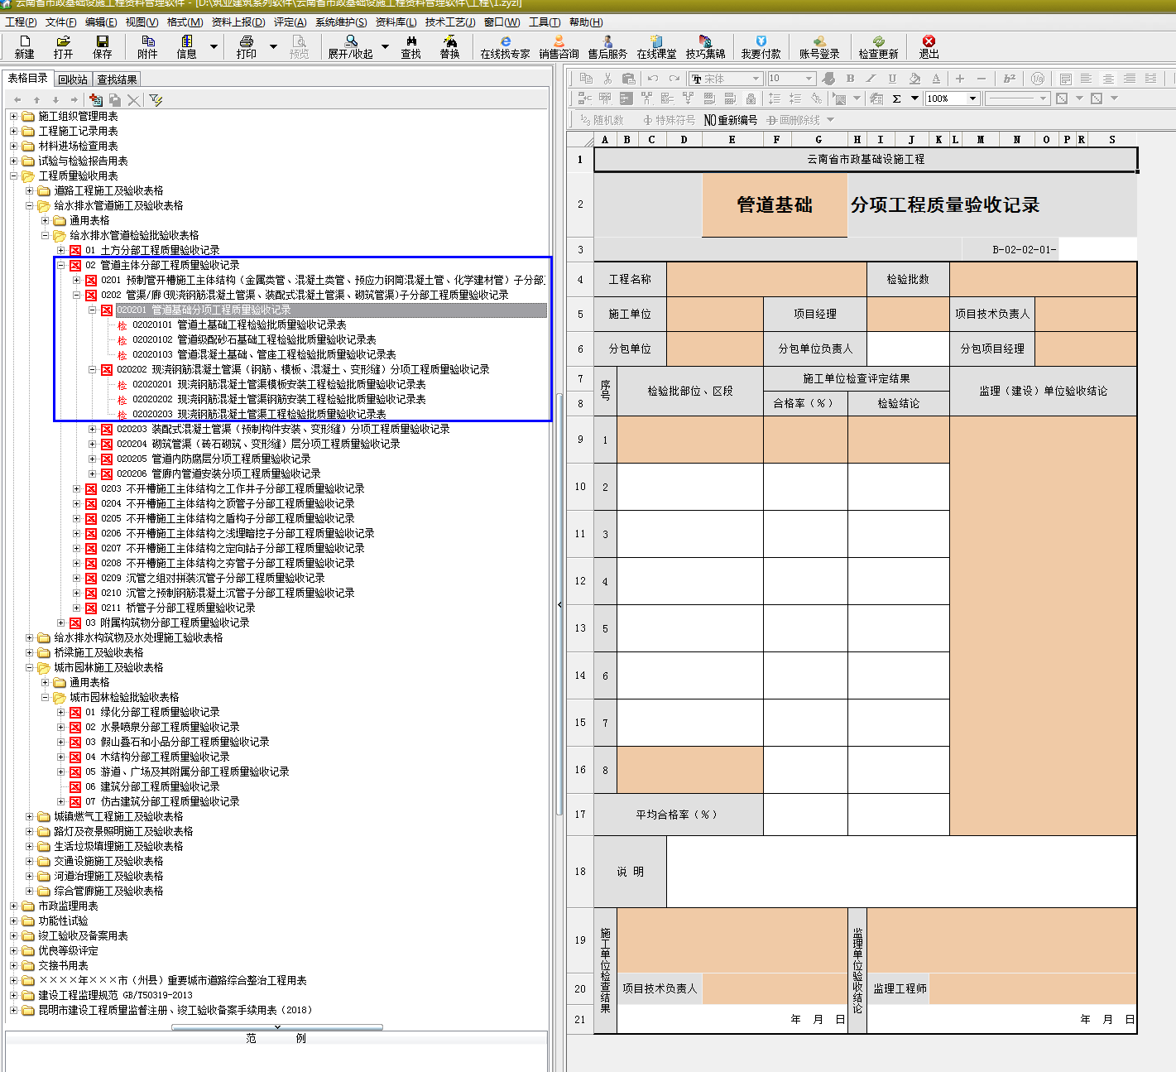Click the 售后服务 after-sales service icon
Screen dimensions: 1176x1072
pyautogui.click(x=607, y=46)
